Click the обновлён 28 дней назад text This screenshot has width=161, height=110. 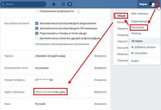tap(50, 56)
